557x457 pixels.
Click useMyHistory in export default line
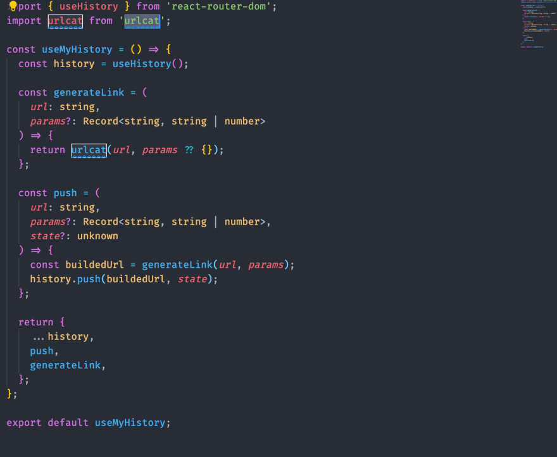pos(130,423)
